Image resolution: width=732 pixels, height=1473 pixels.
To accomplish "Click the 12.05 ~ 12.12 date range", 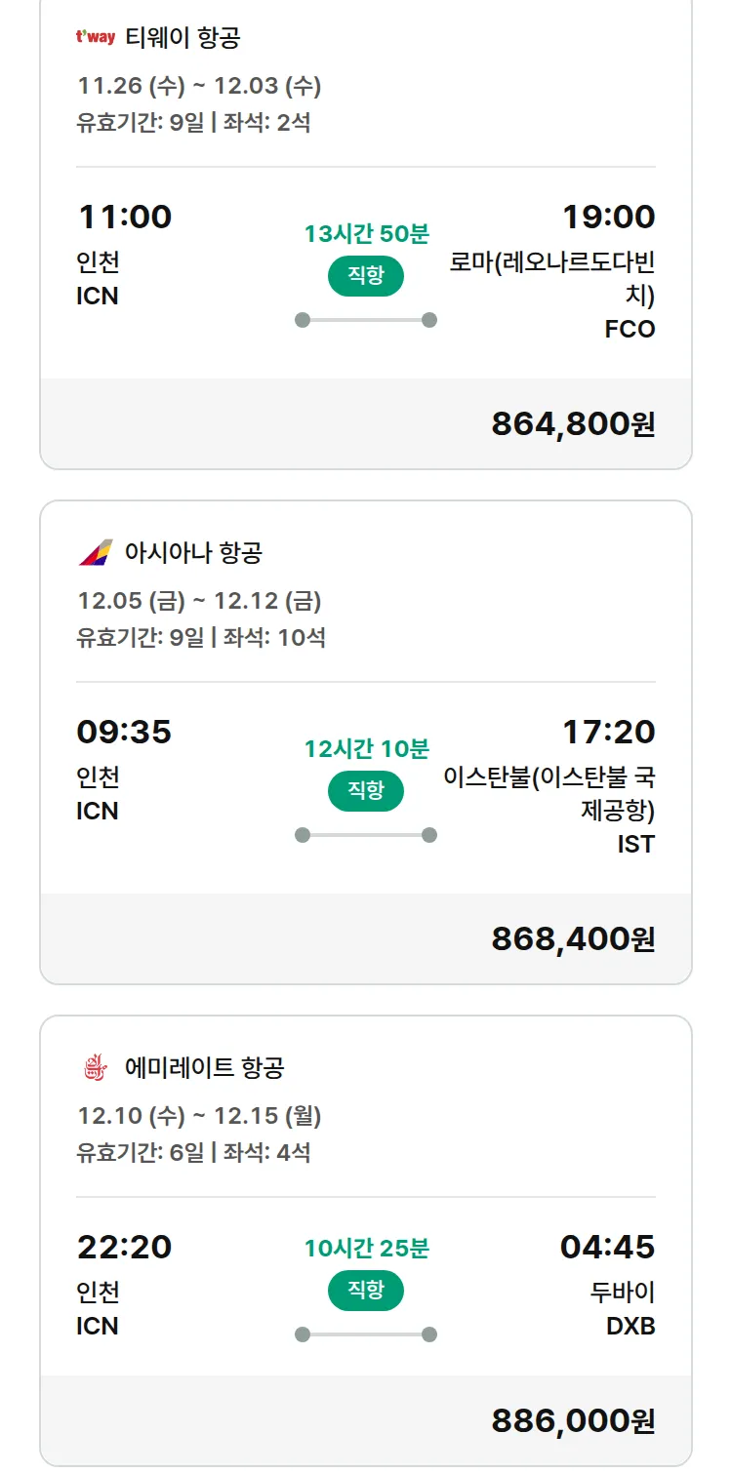I will tap(199, 601).
